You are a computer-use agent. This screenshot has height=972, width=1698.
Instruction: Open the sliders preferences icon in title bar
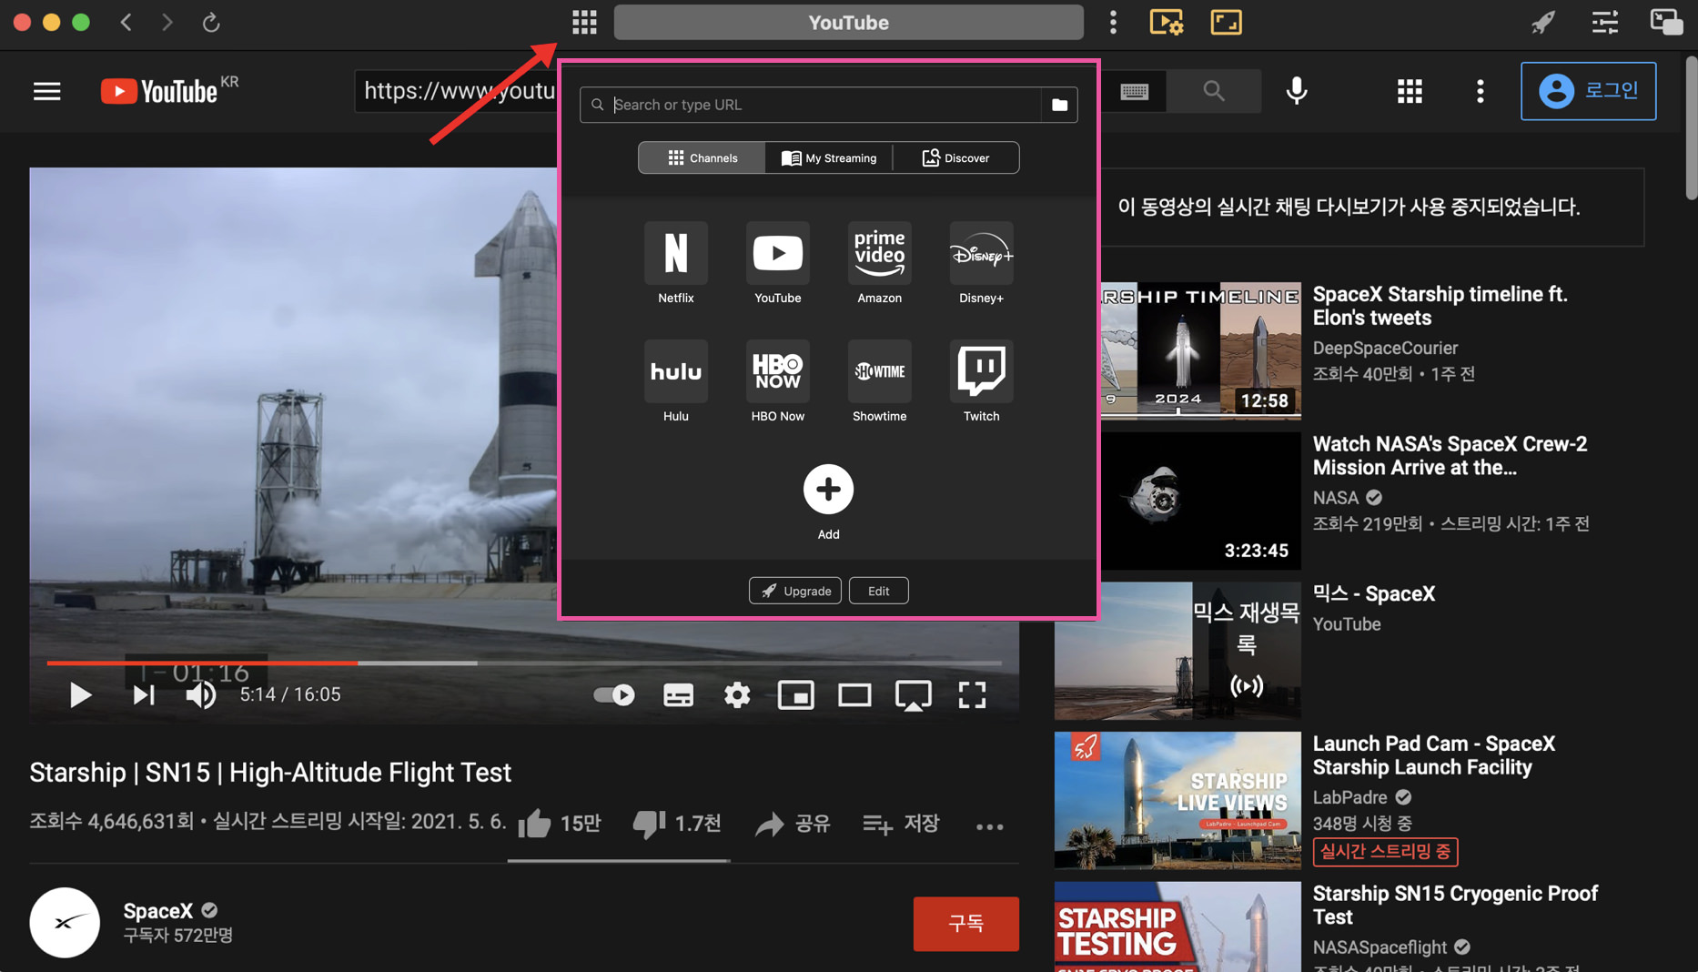[x=1604, y=22]
